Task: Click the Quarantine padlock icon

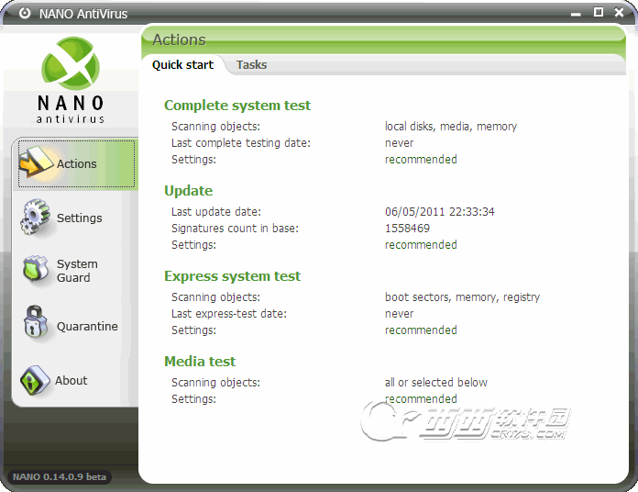Action: point(36,322)
